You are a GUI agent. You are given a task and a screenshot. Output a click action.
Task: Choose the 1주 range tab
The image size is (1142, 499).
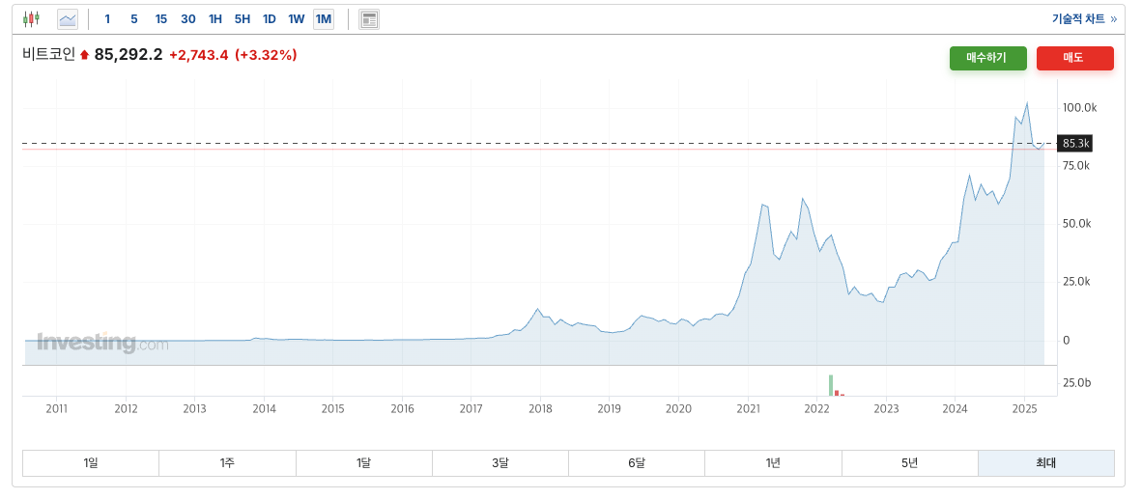pyautogui.click(x=227, y=462)
